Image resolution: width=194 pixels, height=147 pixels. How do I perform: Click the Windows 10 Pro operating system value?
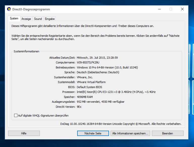point(107,67)
